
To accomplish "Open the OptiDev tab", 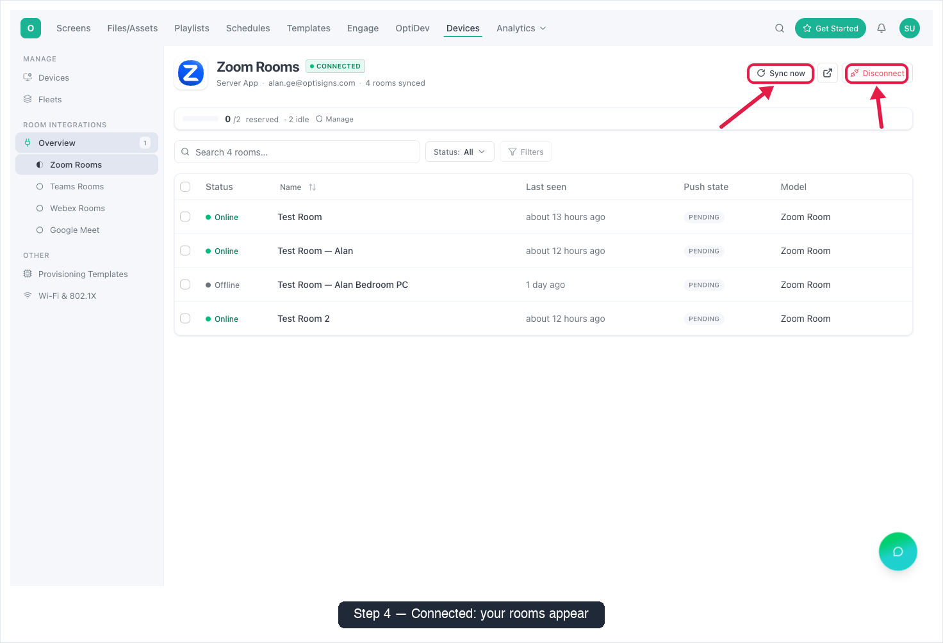I will 413,28.
